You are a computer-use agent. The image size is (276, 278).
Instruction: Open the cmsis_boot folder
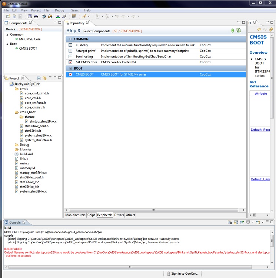tap(28, 112)
